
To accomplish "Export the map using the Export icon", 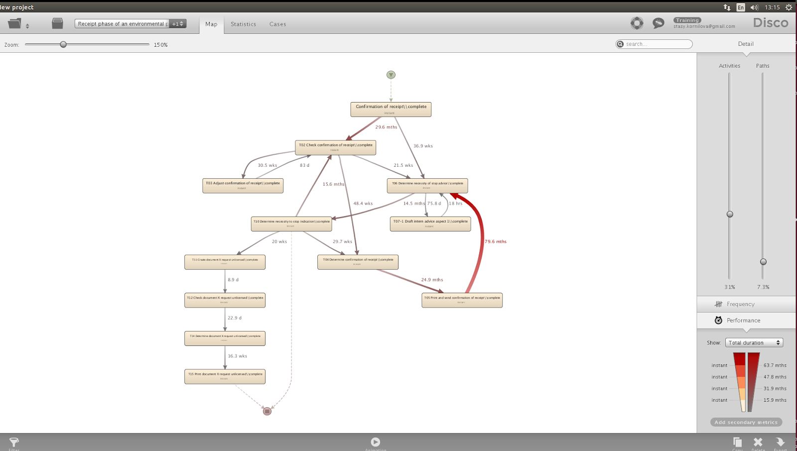I will point(780,442).
